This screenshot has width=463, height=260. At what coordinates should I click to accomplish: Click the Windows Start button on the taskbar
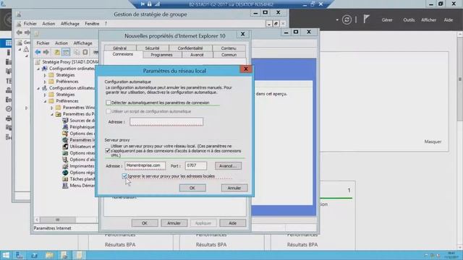point(6,255)
